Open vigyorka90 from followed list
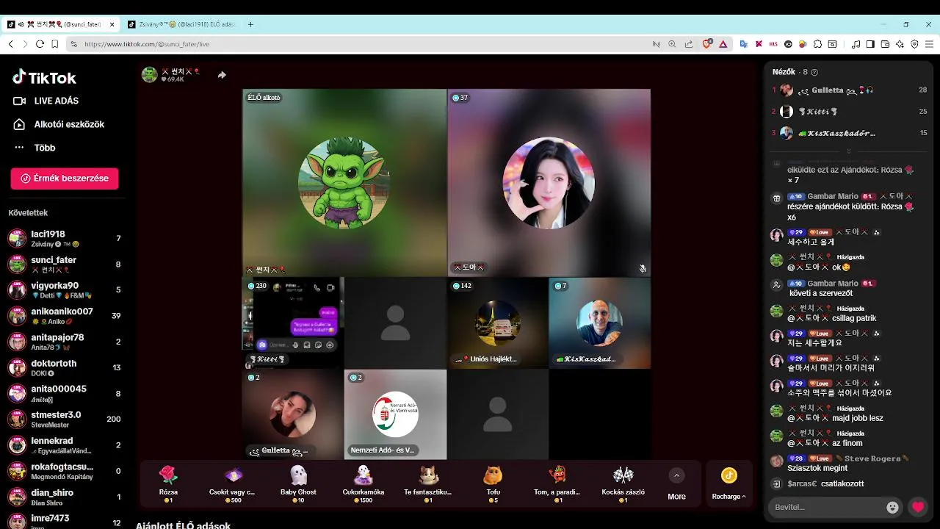Image resolution: width=940 pixels, height=529 pixels. coord(65,289)
